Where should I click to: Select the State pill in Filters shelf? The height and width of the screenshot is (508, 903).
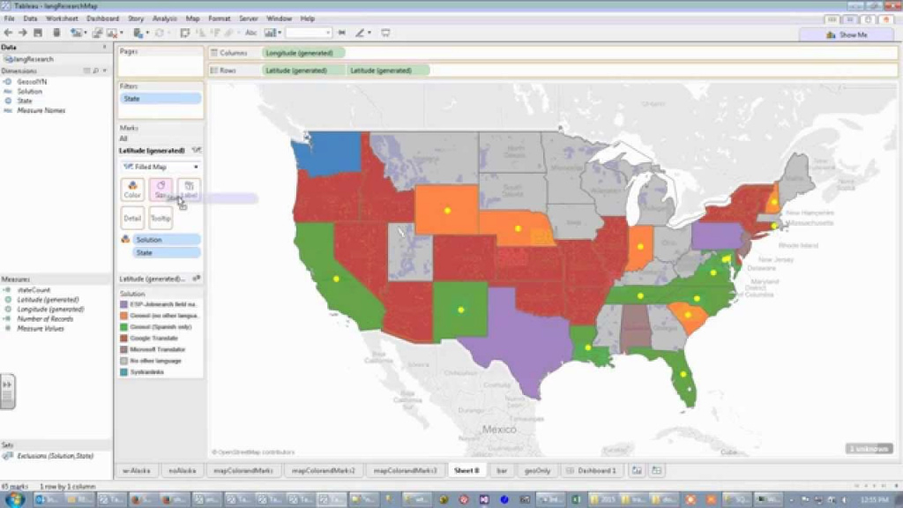[160, 99]
